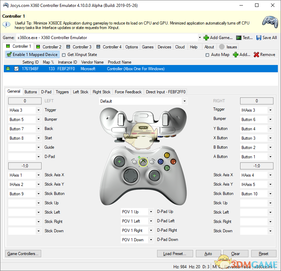Open the Default preset dropdown
281x271 pixels.
tap(184, 101)
